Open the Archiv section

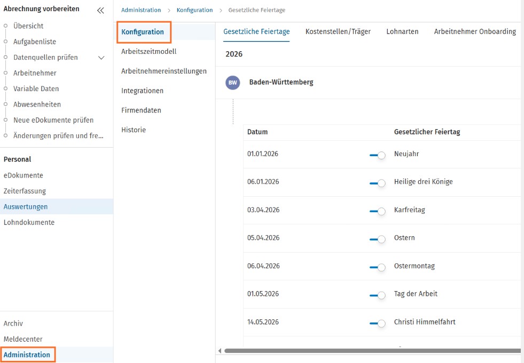coord(13,324)
